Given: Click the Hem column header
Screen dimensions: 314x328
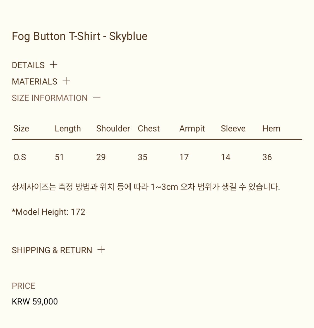Looking at the screenshot, I should 271,129.
